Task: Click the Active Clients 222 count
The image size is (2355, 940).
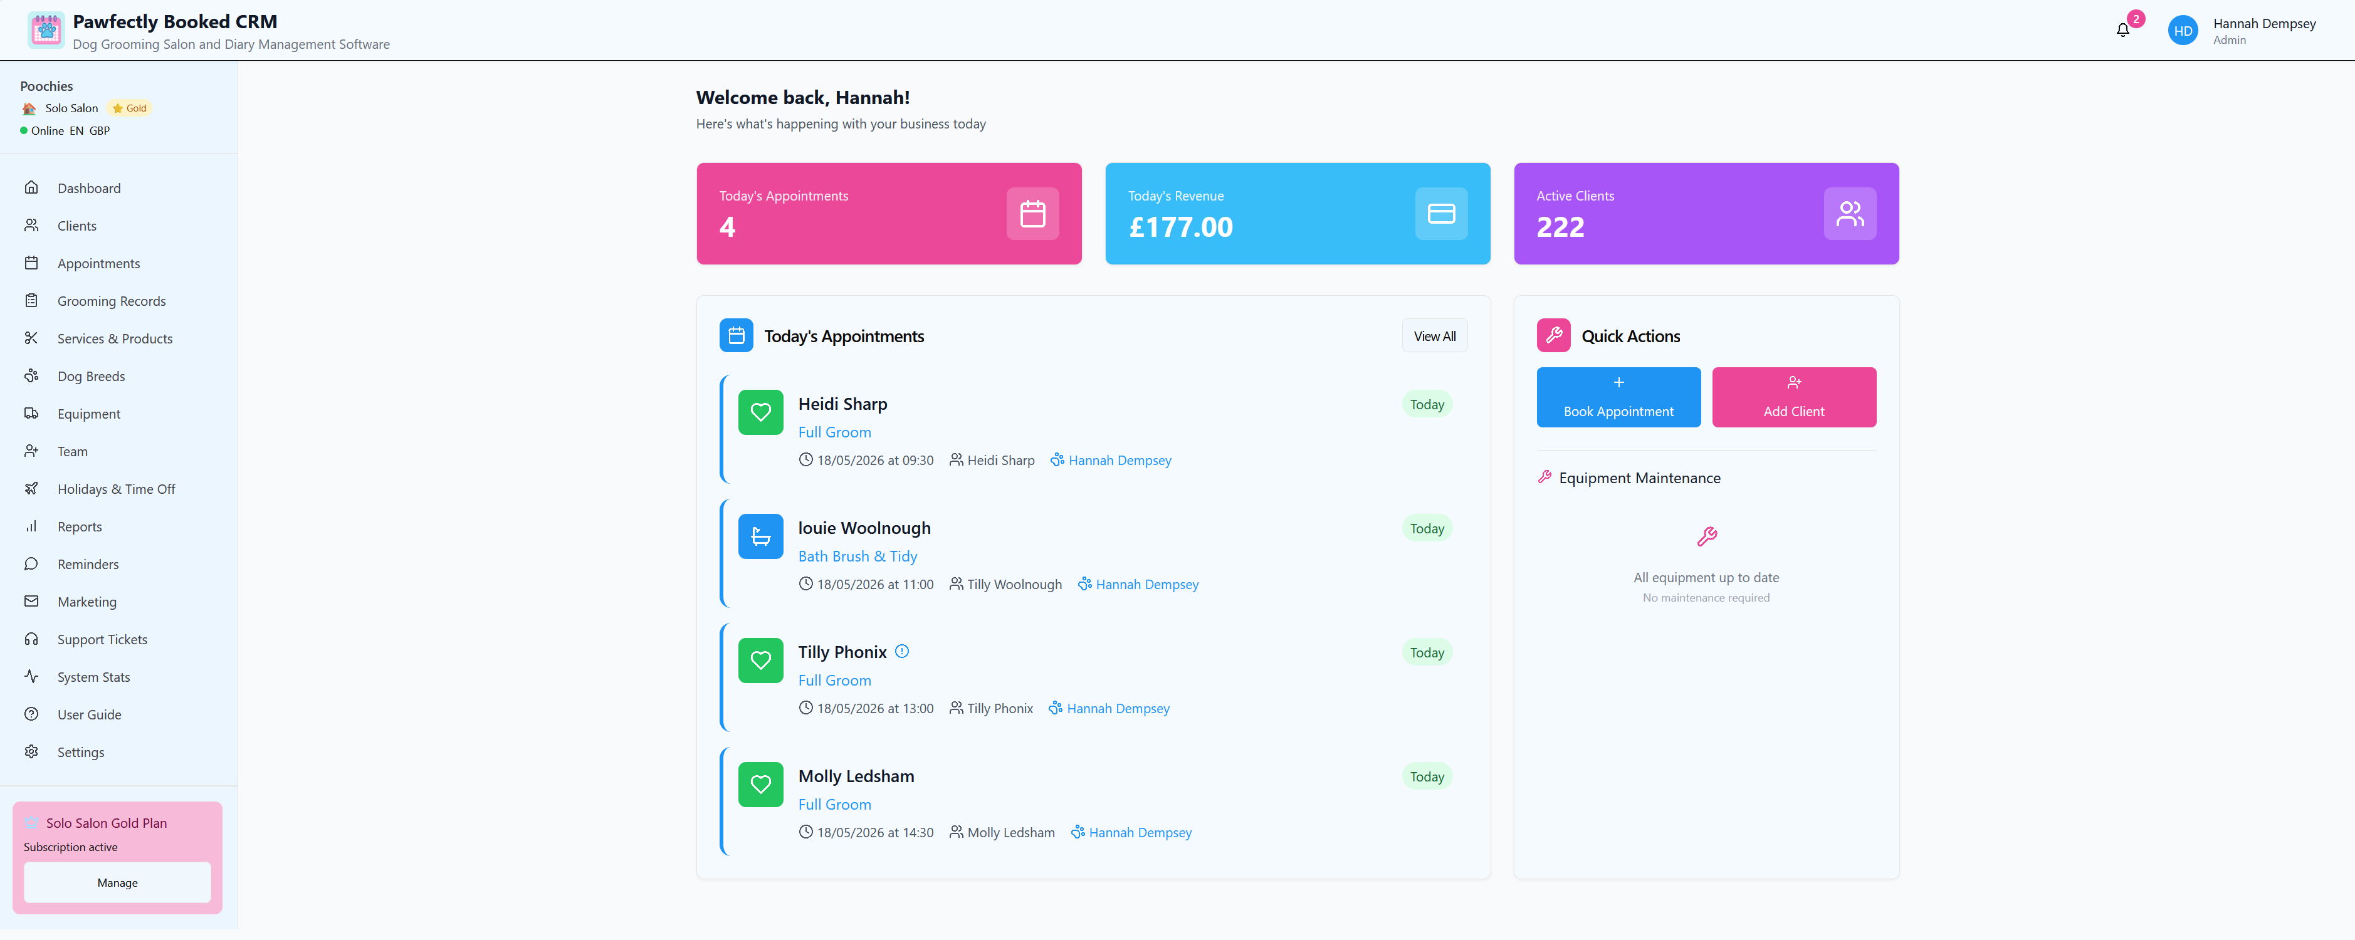Action: coord(1560,227)
